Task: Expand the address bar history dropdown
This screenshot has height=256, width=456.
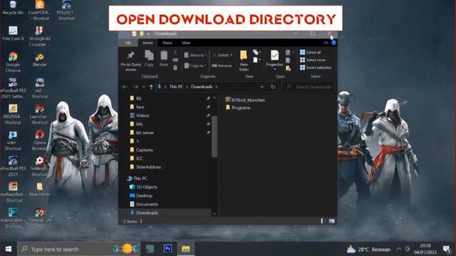Action: (x=261, y=87)
